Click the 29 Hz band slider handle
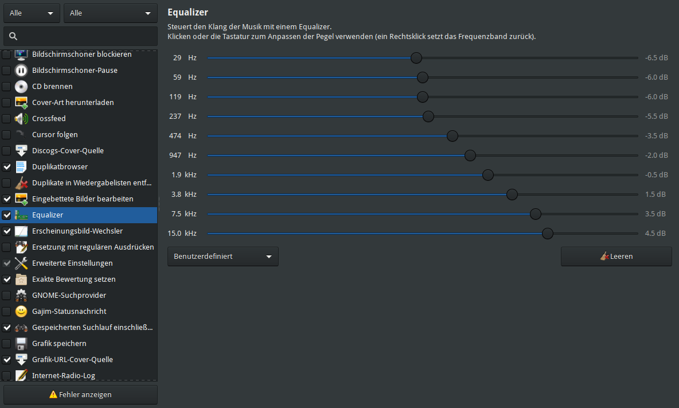The image size is (679, 408). 416,57
